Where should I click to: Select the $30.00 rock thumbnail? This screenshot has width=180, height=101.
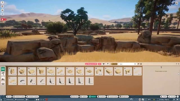(22, 71)
